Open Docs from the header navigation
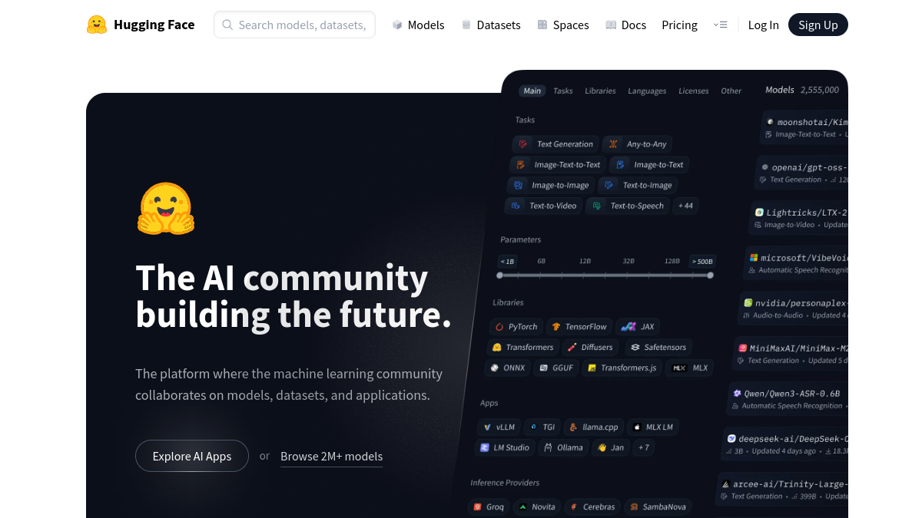This screenshot has width=922, height=518. pyautogui.click(x=625, y=25)
